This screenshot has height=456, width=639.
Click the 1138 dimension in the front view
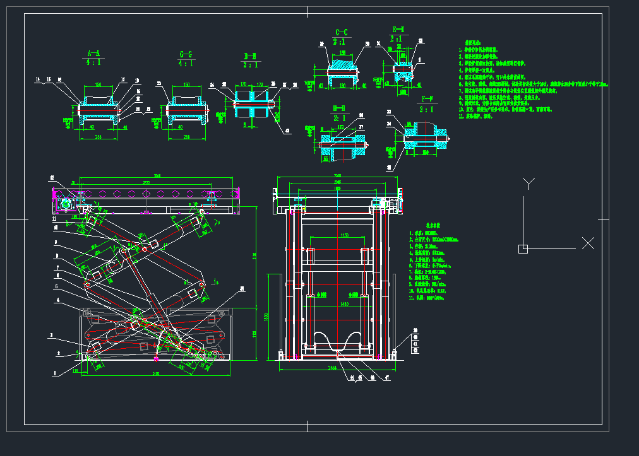coord(344,235)
